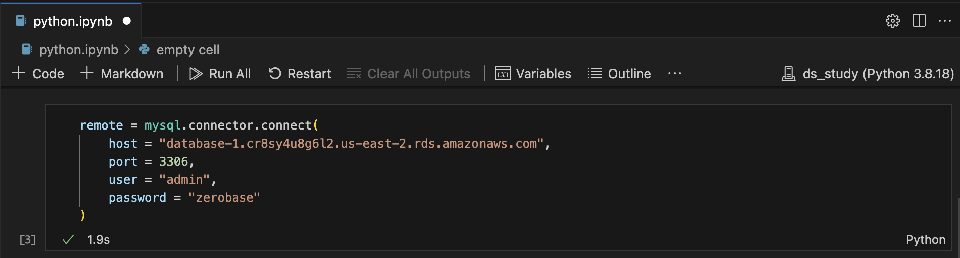960x258 pixels.
Task: Click the green success checkmark icon
Action: point(68,240)
